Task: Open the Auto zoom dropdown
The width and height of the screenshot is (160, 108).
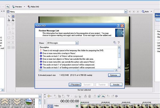Action: point(153,12)
